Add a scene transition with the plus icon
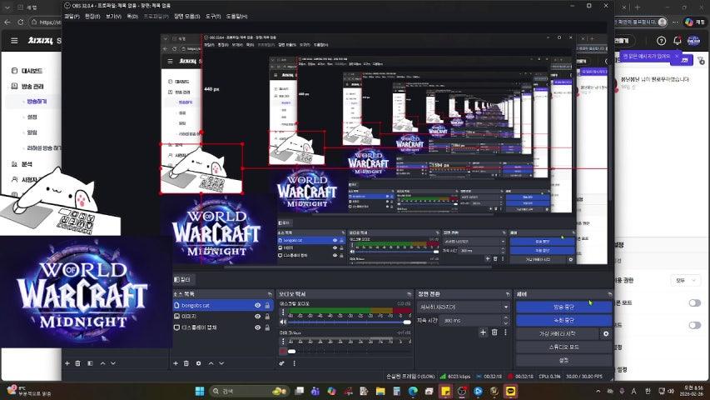Viewport: 710px width, 400px height. [x=483, y=332]
